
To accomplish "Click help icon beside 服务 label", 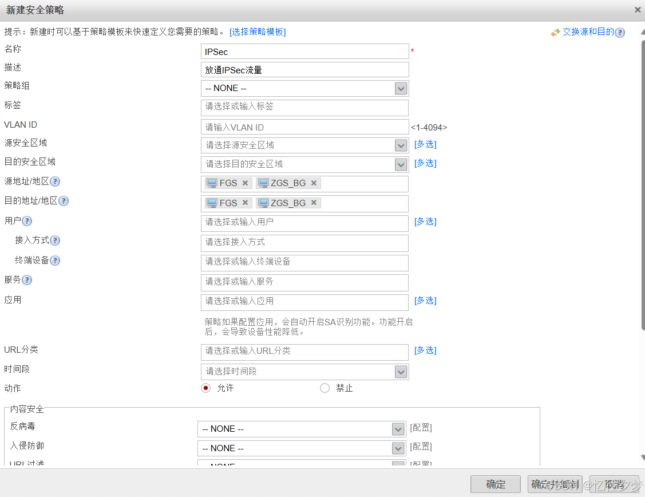I will [x=27, y=280].
